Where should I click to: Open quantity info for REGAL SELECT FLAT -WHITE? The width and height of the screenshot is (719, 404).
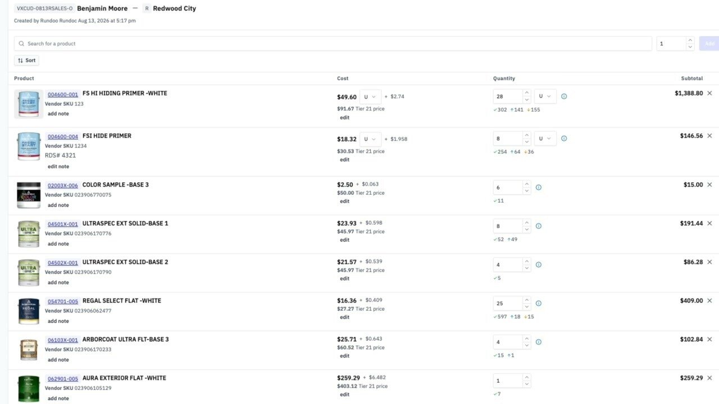[x=539, y=304]
